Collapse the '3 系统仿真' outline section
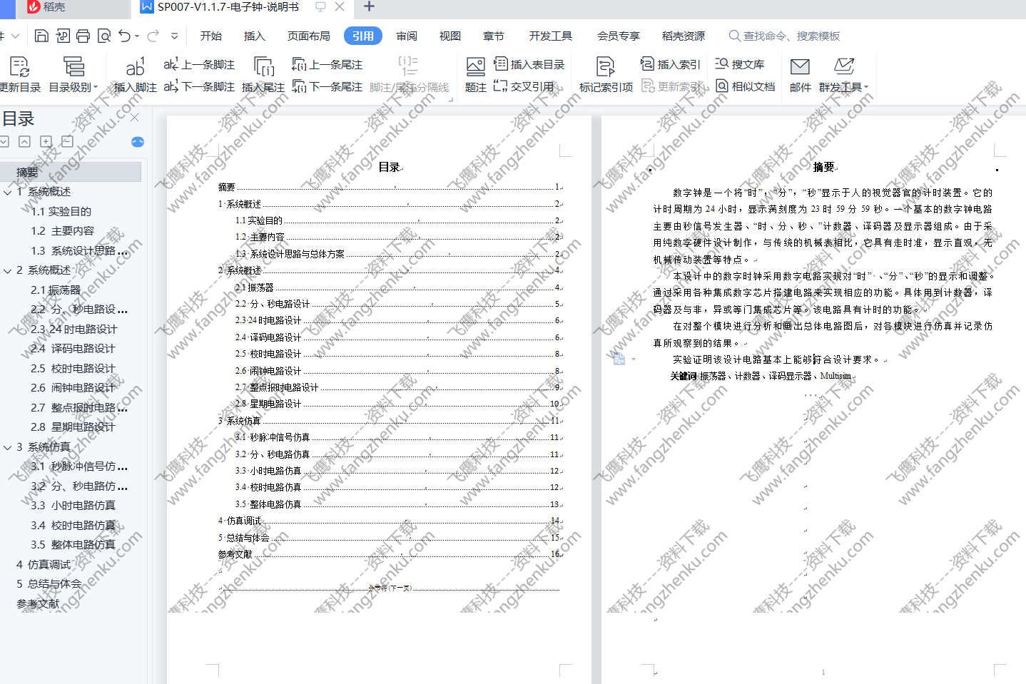Image resolution: width=1026 pixels, height=684 pixels. pos(7,448)
